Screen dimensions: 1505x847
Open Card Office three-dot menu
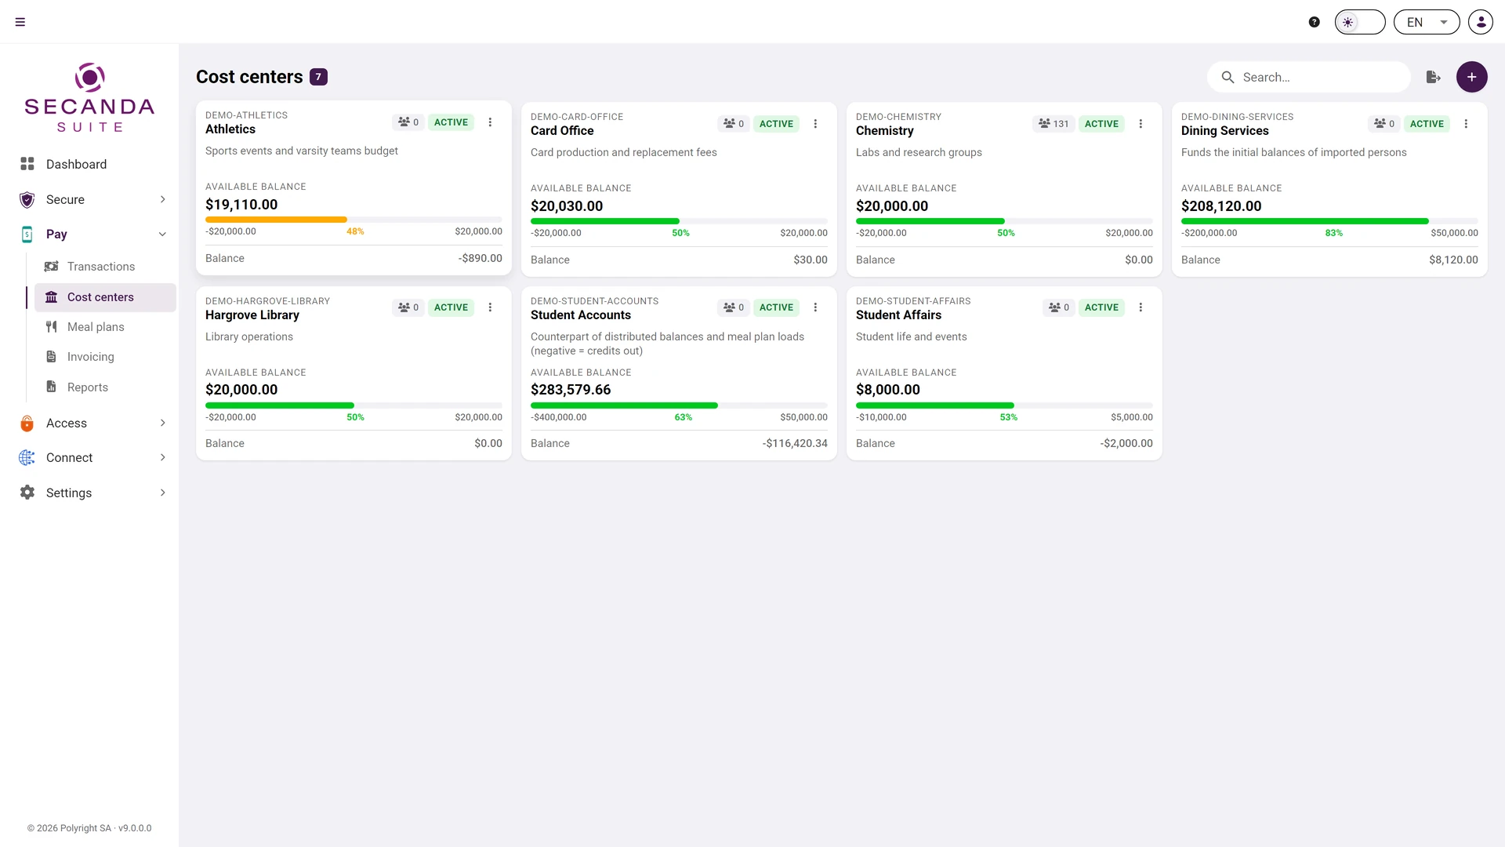pyautogui.click(x=815, y=124)
